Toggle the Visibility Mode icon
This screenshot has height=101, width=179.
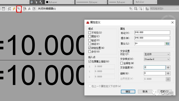coord(131,9)
